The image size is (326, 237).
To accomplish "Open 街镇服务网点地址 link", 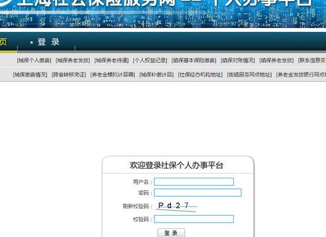I will pos(249,75).
